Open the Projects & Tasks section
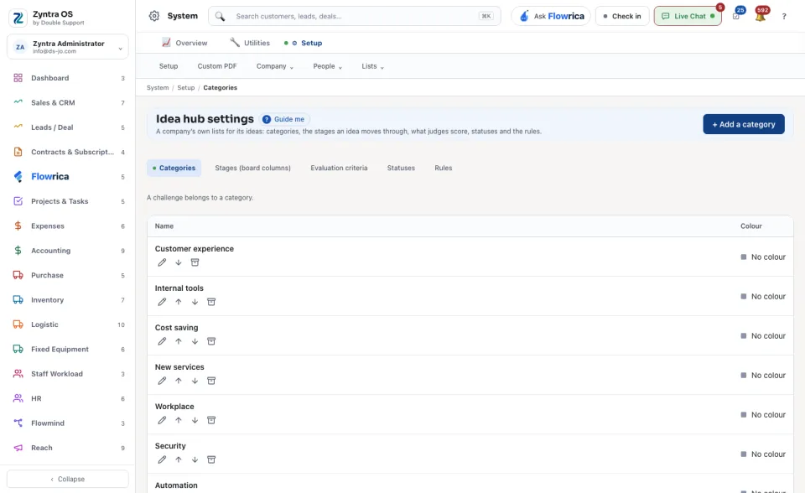 click(68, 201)
